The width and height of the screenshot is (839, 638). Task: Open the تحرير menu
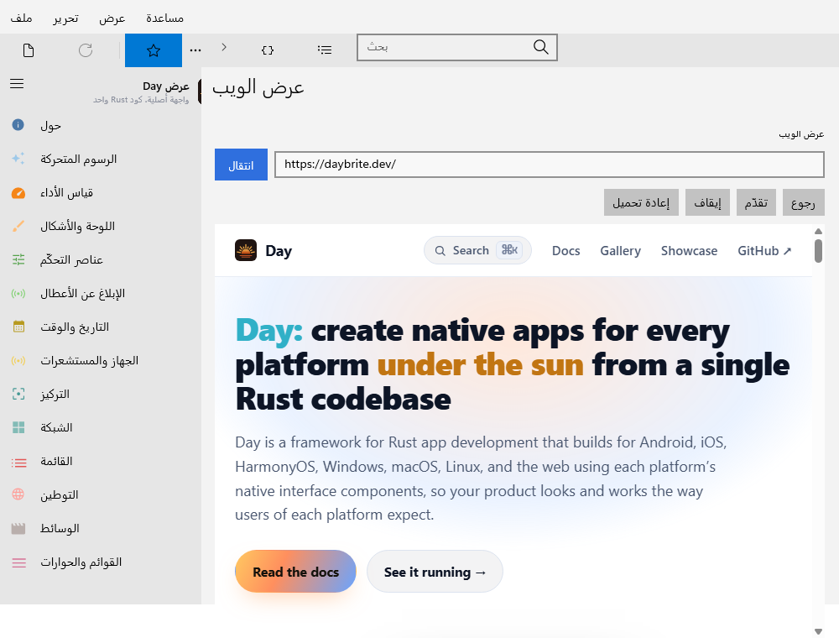pos(65,18)
